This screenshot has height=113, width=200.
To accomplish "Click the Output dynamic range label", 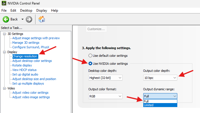I will (x=159, y=89).
